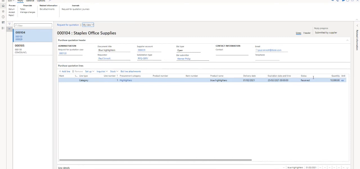Viewport: 360px width, 169px height.
Task: Click the Mark column header
Action: click(x=61, y=76)
